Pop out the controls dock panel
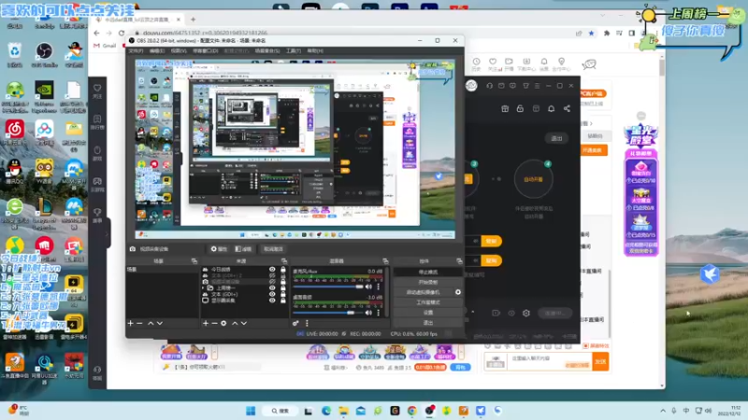The width and height of the screenshot is (748, 420). point(459,261)
